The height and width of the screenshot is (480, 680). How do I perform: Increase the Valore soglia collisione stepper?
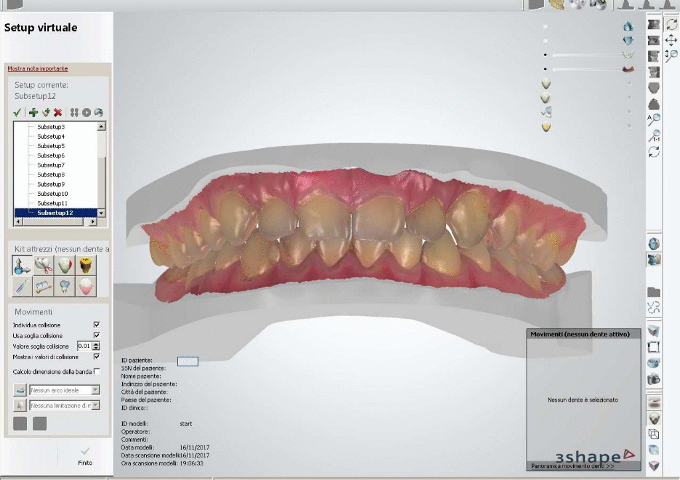(x=97, y=344)
